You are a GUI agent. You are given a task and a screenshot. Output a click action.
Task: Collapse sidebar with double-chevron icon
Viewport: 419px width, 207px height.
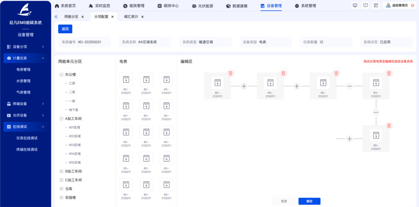56,17
